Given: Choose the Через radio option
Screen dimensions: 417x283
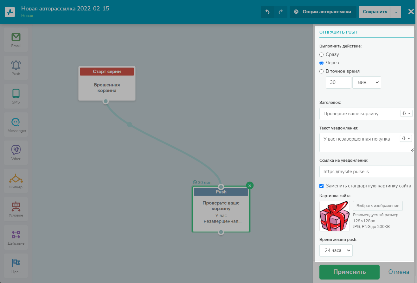Looking at the screenshot, I should (322, 63).
